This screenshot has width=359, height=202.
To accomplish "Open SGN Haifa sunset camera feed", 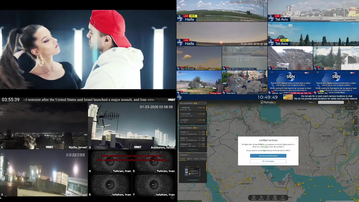I will 222,34.
